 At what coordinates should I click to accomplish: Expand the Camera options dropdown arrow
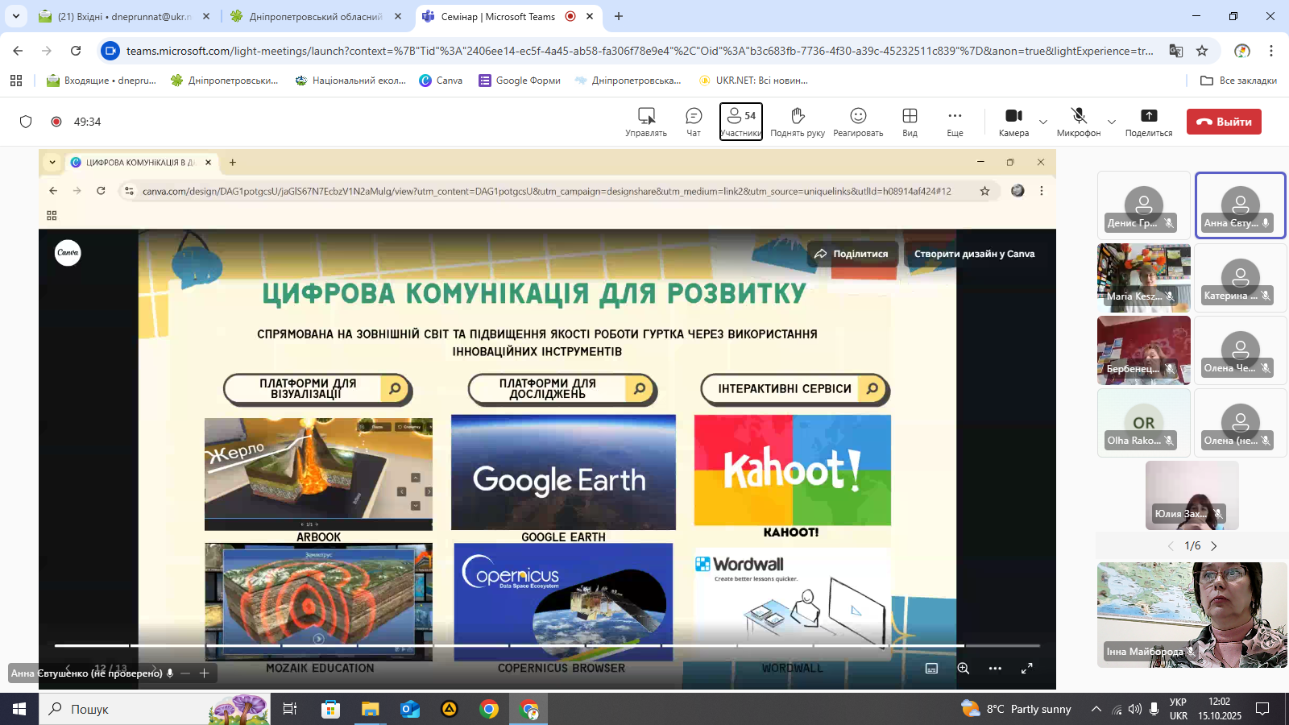tap(1043, 122)
